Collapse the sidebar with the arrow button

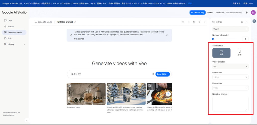[27, 120]
